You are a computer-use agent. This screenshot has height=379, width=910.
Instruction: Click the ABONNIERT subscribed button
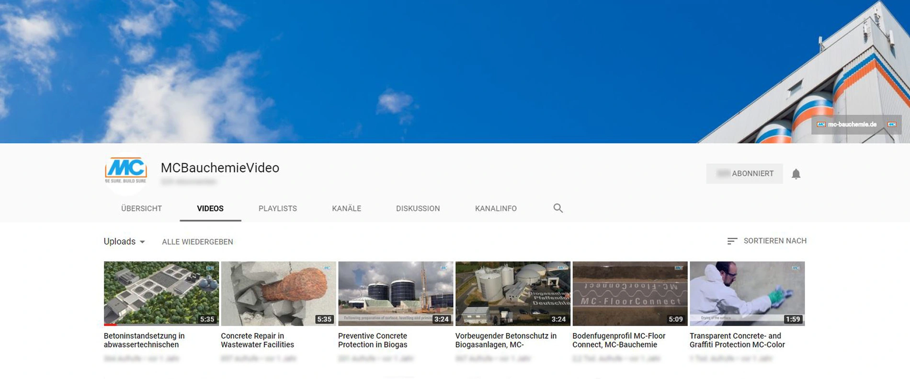pyautogui.click(x=744, y=174)
